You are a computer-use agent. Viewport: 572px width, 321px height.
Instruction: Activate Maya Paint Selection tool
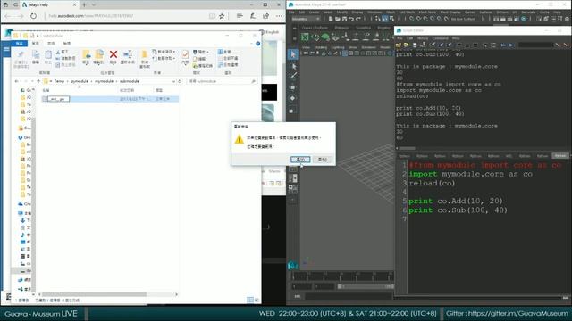[292, 76]
